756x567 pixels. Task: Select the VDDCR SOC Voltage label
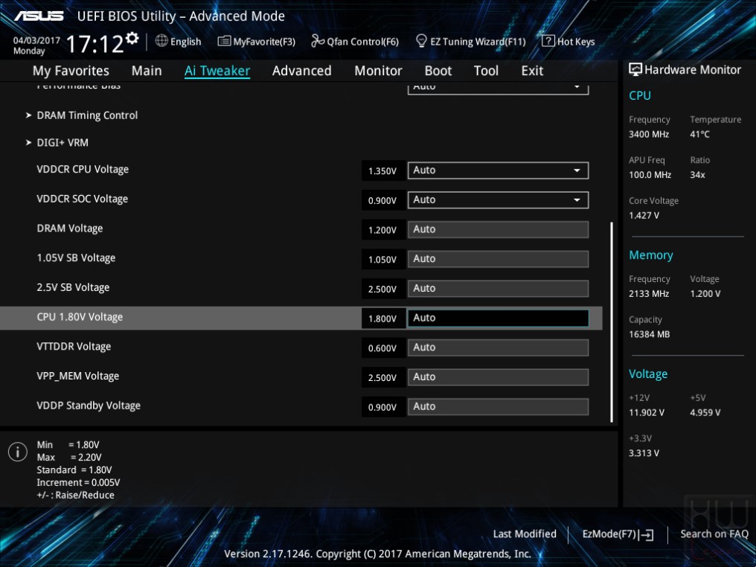[x=83, y=199]
